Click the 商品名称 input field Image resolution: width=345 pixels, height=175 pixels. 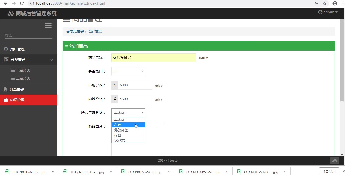154,58
